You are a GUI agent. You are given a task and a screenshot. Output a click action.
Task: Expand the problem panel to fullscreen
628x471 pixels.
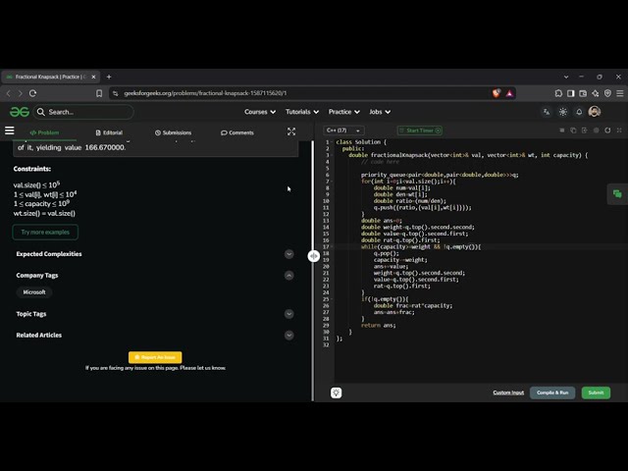coord(291,131)
